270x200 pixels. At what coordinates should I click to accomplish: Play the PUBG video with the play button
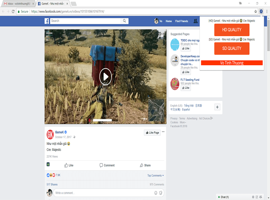[105, 76]
